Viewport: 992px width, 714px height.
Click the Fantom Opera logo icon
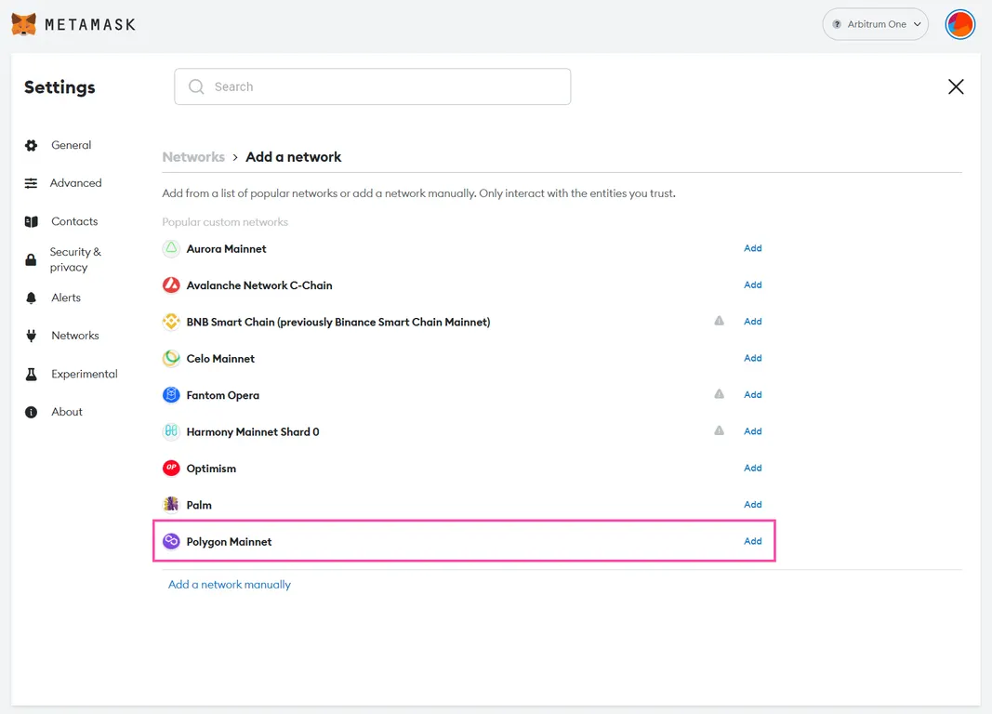[x=171, y=395]
